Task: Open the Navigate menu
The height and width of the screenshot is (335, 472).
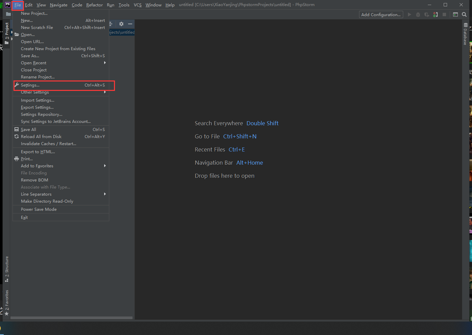Action: (x=59, y=5)
